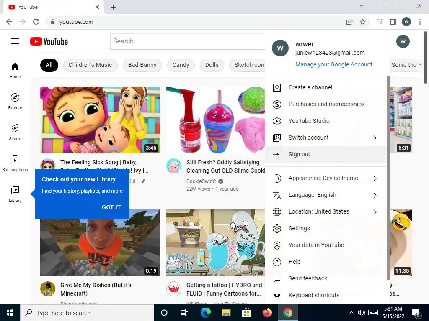Screen dimensions: 429x321
Task: Expand Language: English submenu
Action: point(375,195)
